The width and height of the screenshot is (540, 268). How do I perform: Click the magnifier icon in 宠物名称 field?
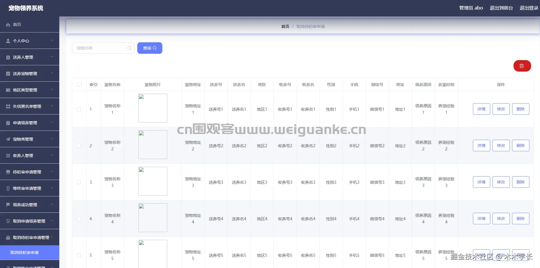coord(129,48)
